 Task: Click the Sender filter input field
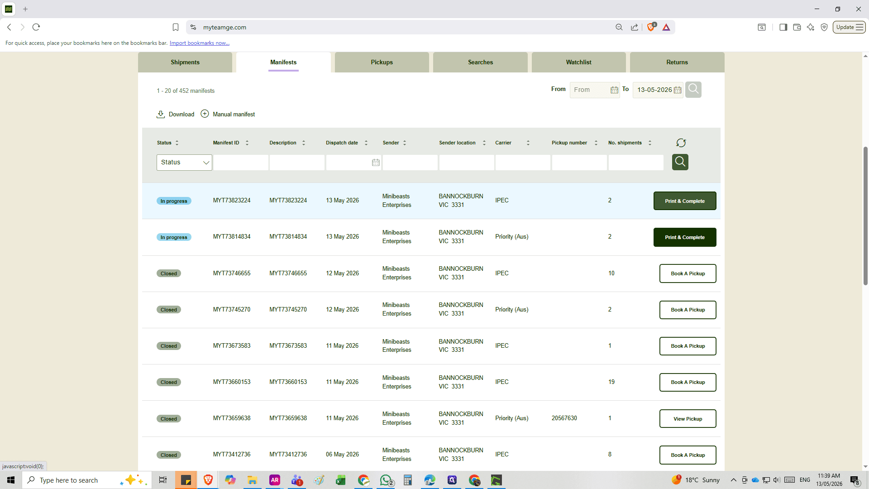(x=410, y=163)
